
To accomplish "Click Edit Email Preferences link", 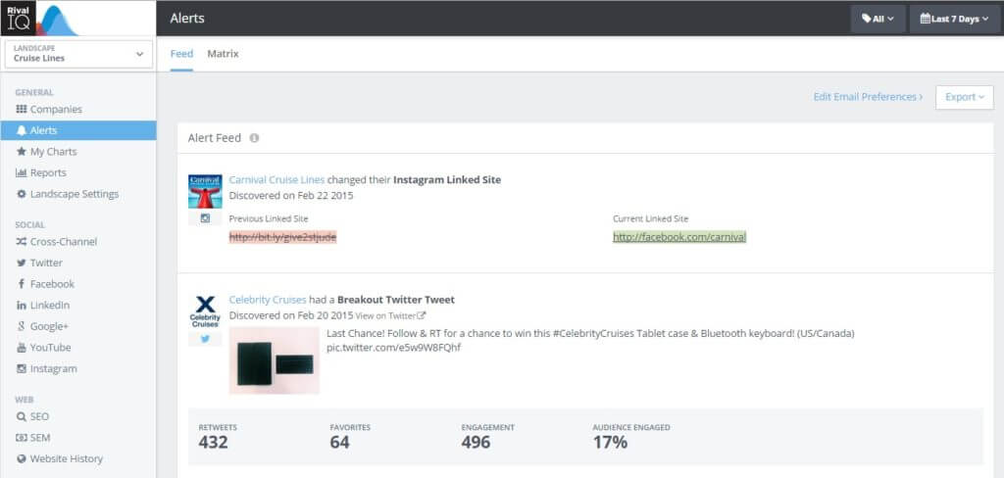I will [x=867, y=97].
